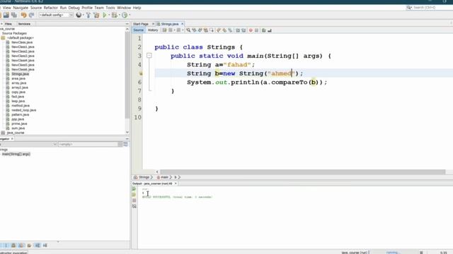This screenshot has height=254, width=453.
Task: Click the Debug Project icon
Action: coord(115,15)
